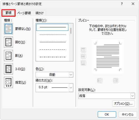Open the オプション(O)... button
The height and width of the screenshot is (120, 139).
coord(123,104)
